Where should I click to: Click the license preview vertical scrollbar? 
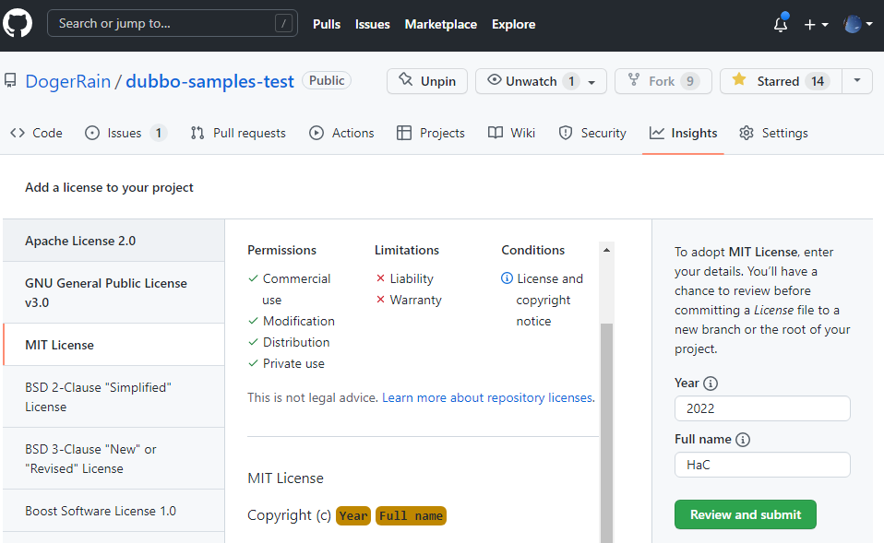coord(606,415)
